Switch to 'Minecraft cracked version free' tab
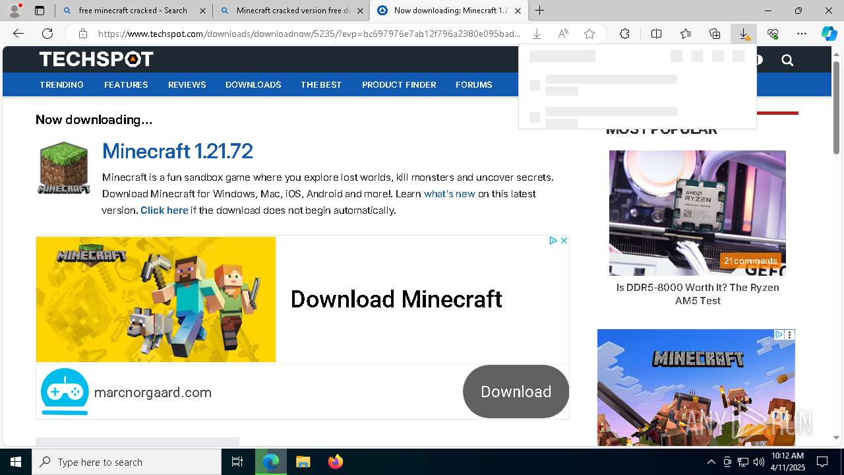The width and height of the screenshot is (844, 475). [x=291, y=11]
